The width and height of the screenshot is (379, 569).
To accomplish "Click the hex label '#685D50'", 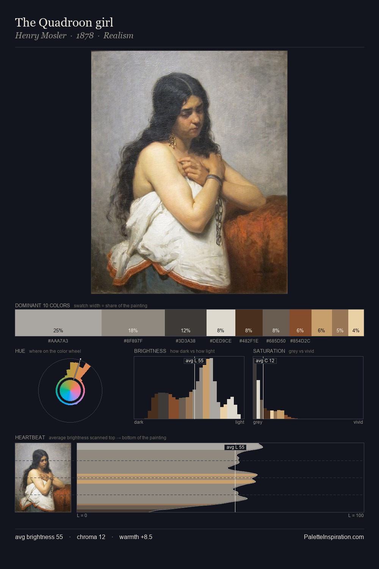I will click(276, 341).
